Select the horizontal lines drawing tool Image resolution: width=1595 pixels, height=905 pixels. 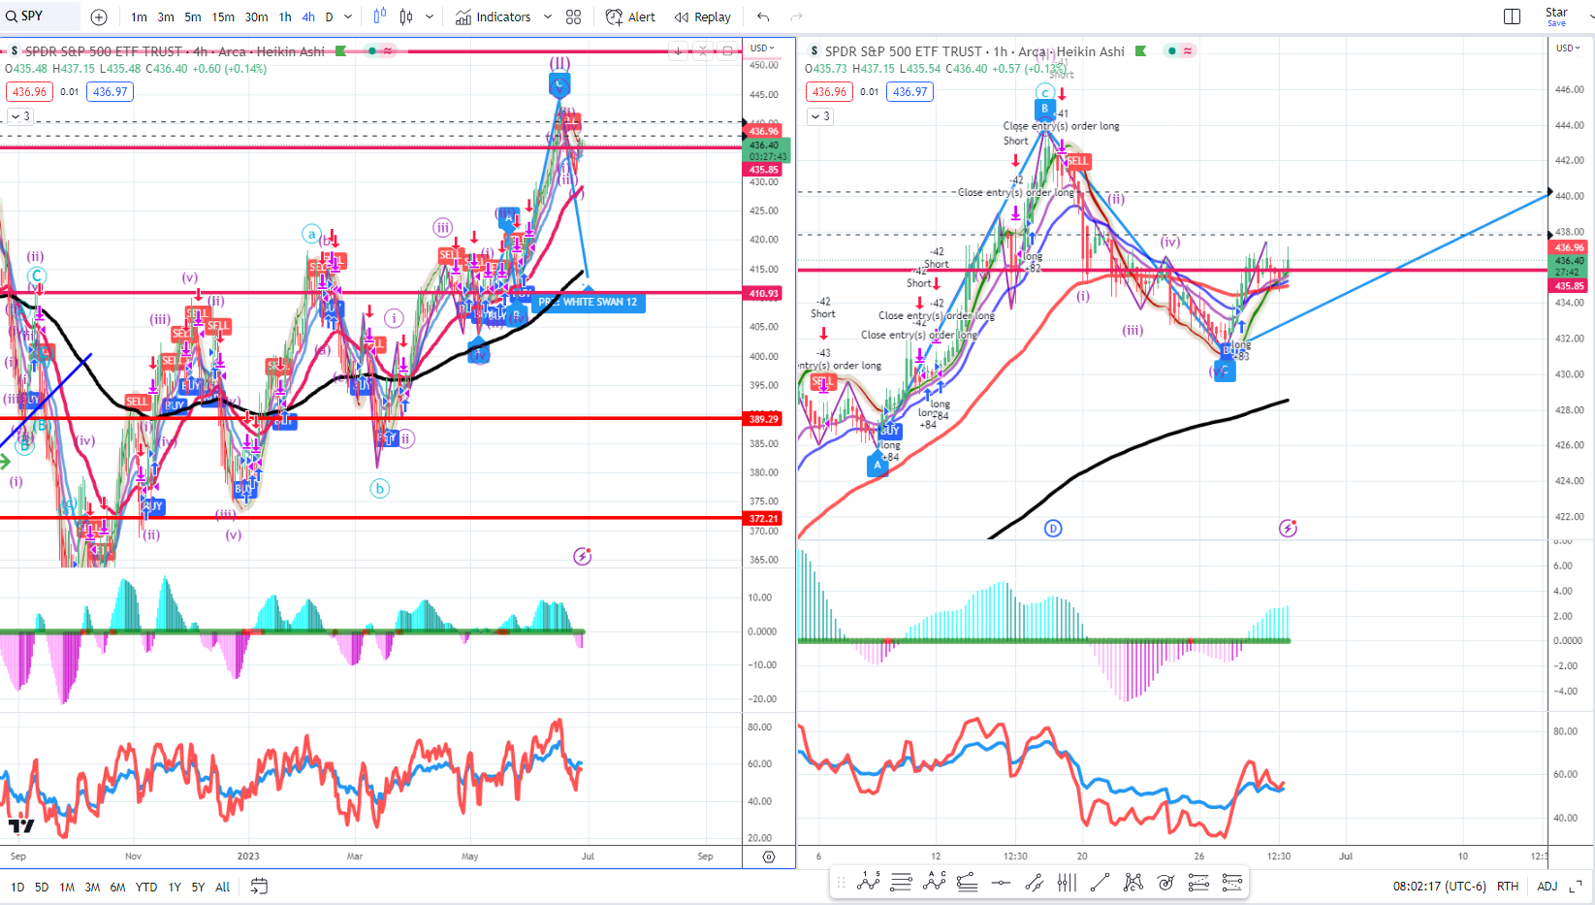point(901,882)
